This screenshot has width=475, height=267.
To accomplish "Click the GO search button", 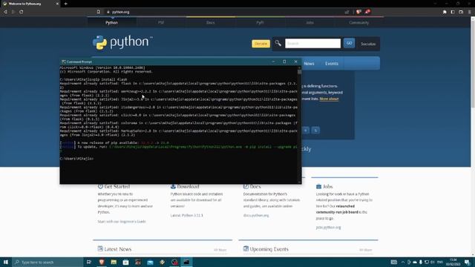I will coord(349,43).
